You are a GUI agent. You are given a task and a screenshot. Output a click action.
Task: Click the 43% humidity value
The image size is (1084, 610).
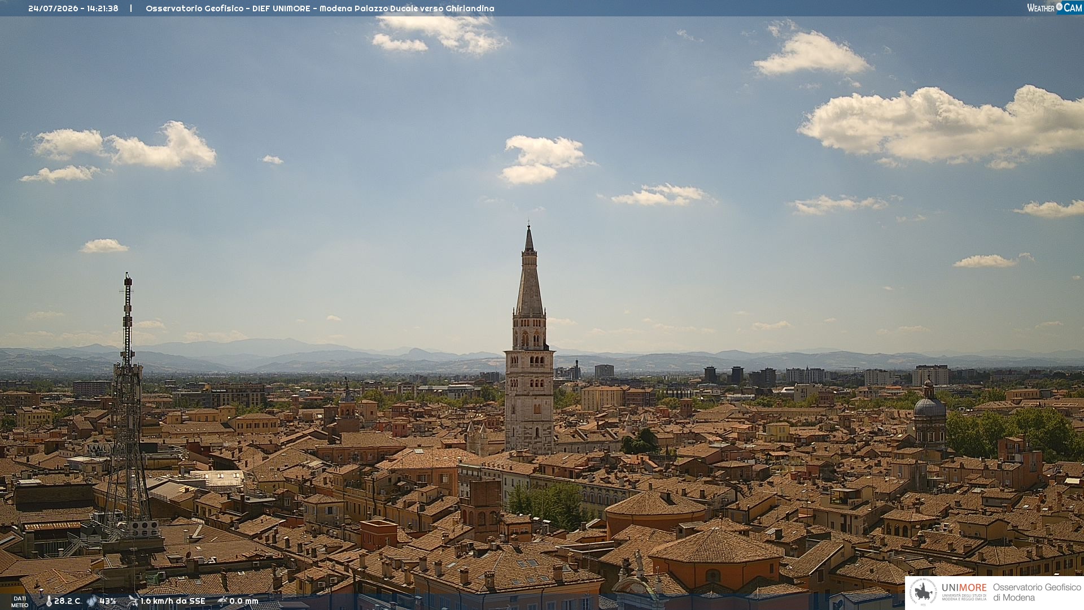coord(108,602)
